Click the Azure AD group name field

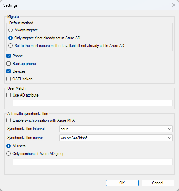click(93, 162)
